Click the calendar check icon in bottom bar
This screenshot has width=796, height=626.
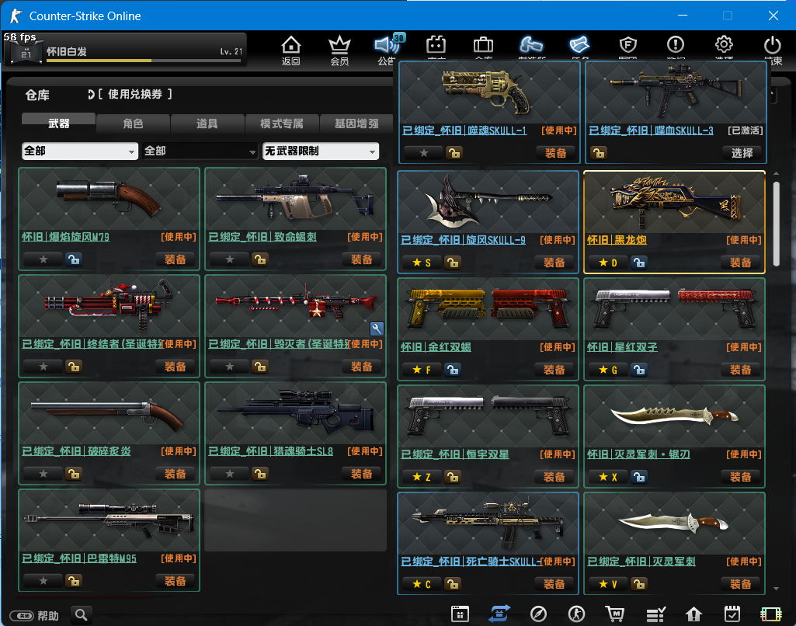click(x=732, y=614)
